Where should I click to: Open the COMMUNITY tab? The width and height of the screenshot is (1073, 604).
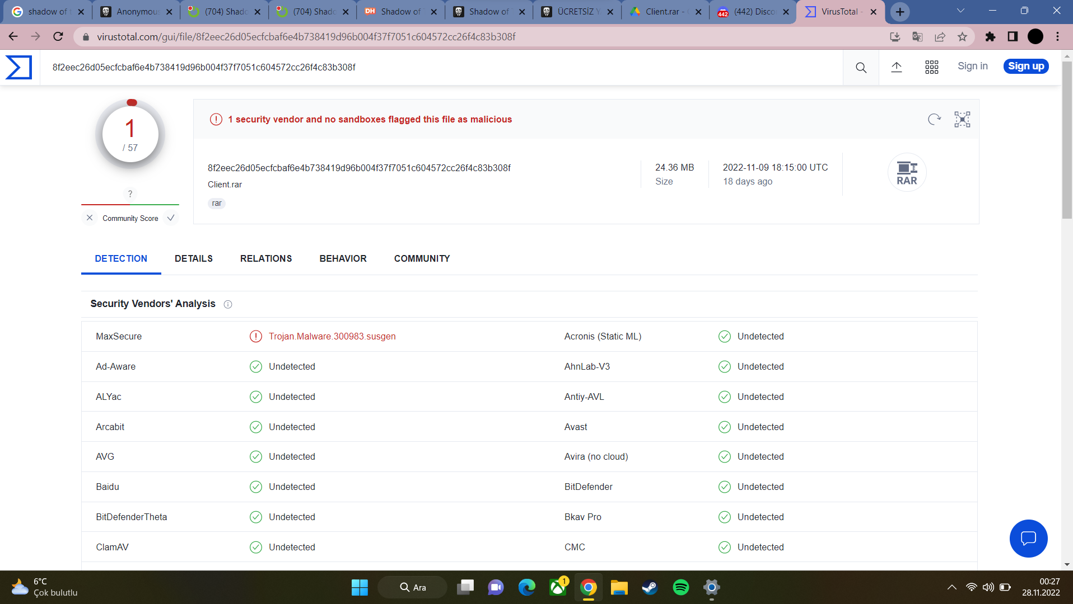(422, 258)
